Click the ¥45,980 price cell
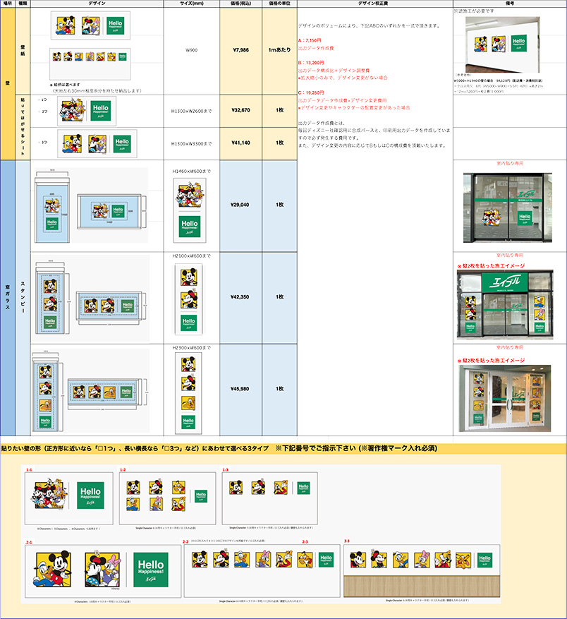The height and width of the screenshot is (619, 567). [240, 389]
